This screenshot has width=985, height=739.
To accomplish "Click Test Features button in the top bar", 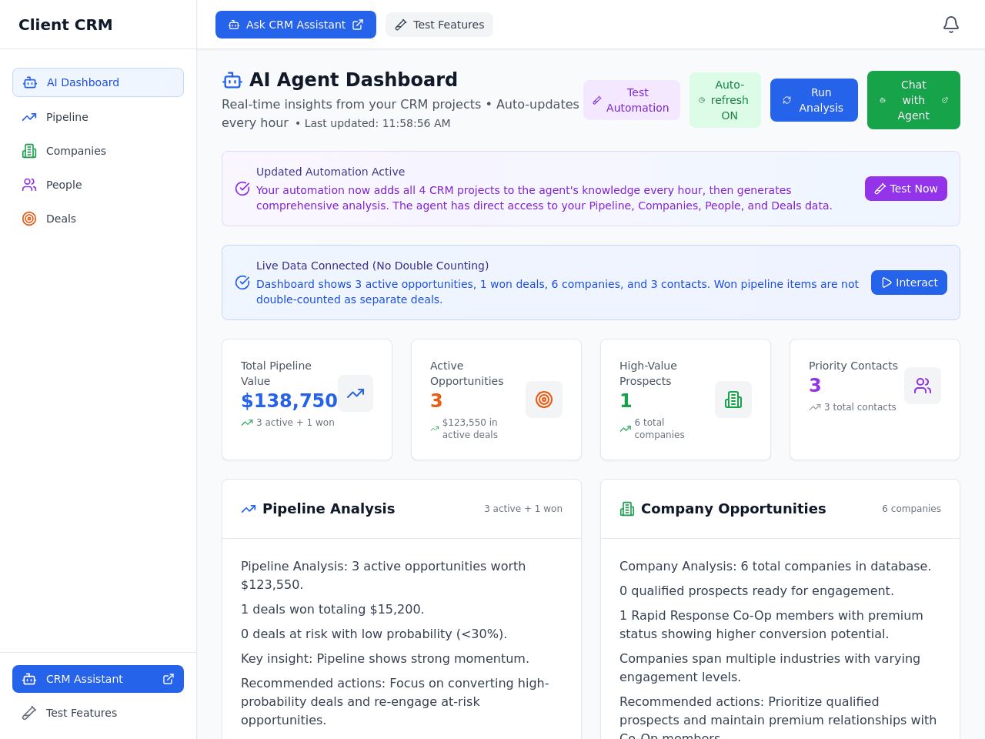I will (439, 25).
